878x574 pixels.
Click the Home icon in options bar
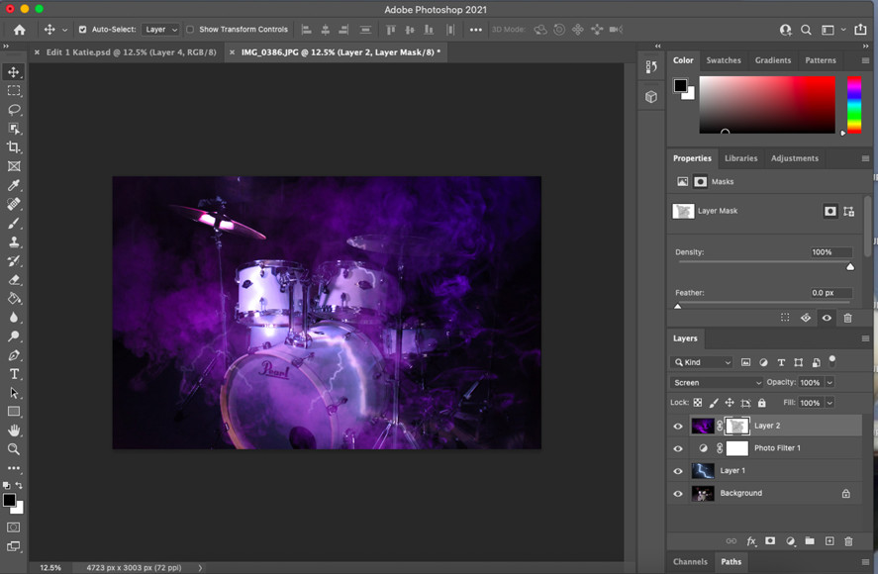tap(19, 30)
